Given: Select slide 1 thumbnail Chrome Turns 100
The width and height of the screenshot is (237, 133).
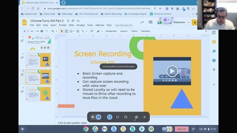Looking at the screenshot, I should [x=39, y=43].
